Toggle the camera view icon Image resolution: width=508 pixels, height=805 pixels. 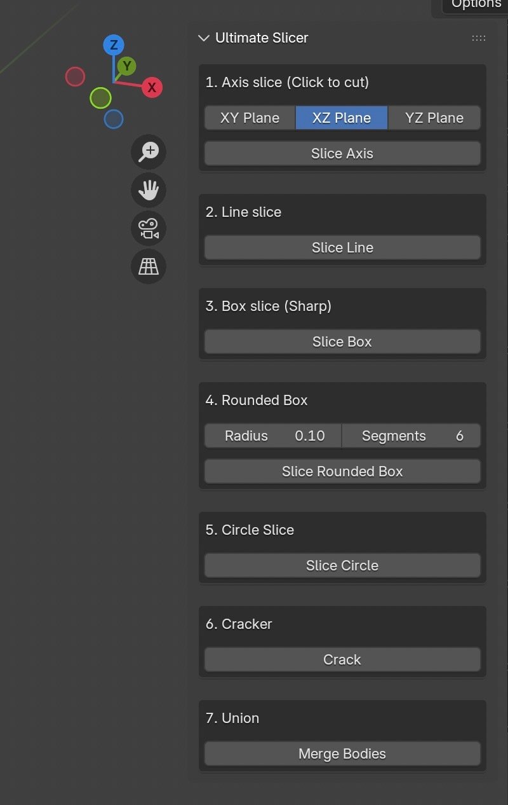pyautogui.click(x=149, y=228)
